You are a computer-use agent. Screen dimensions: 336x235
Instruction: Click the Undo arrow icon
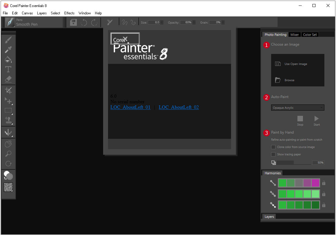[84, 22]
